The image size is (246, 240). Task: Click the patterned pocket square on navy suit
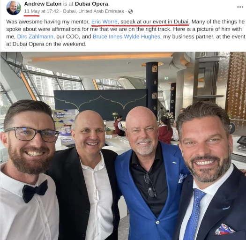pyautogui.click(x=225, y=230)
